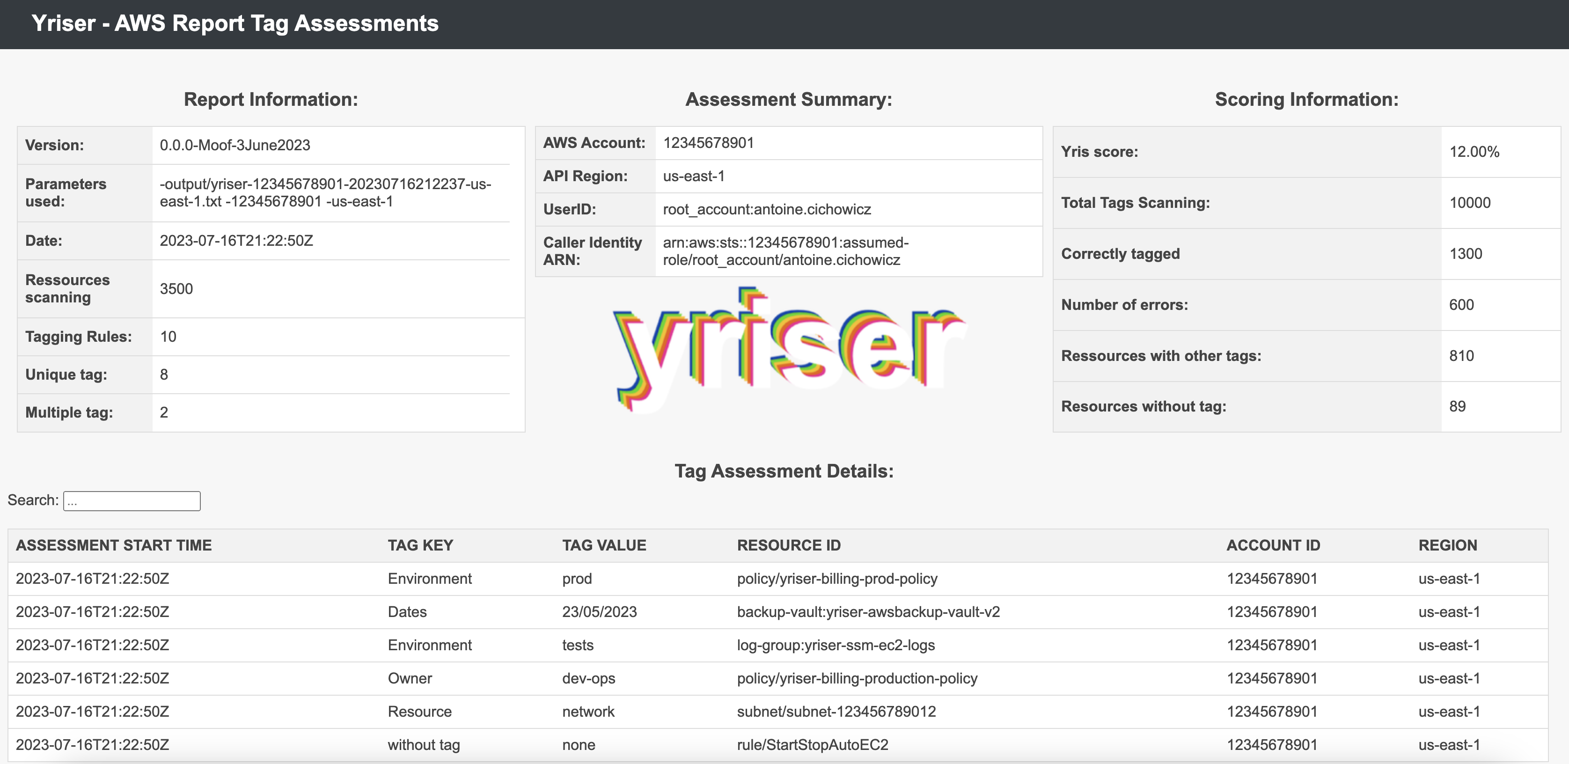1569x764 pixels.
Task: Select the Caller Identity ARN value
Action: pyautogui.click(x=786, y=251)
